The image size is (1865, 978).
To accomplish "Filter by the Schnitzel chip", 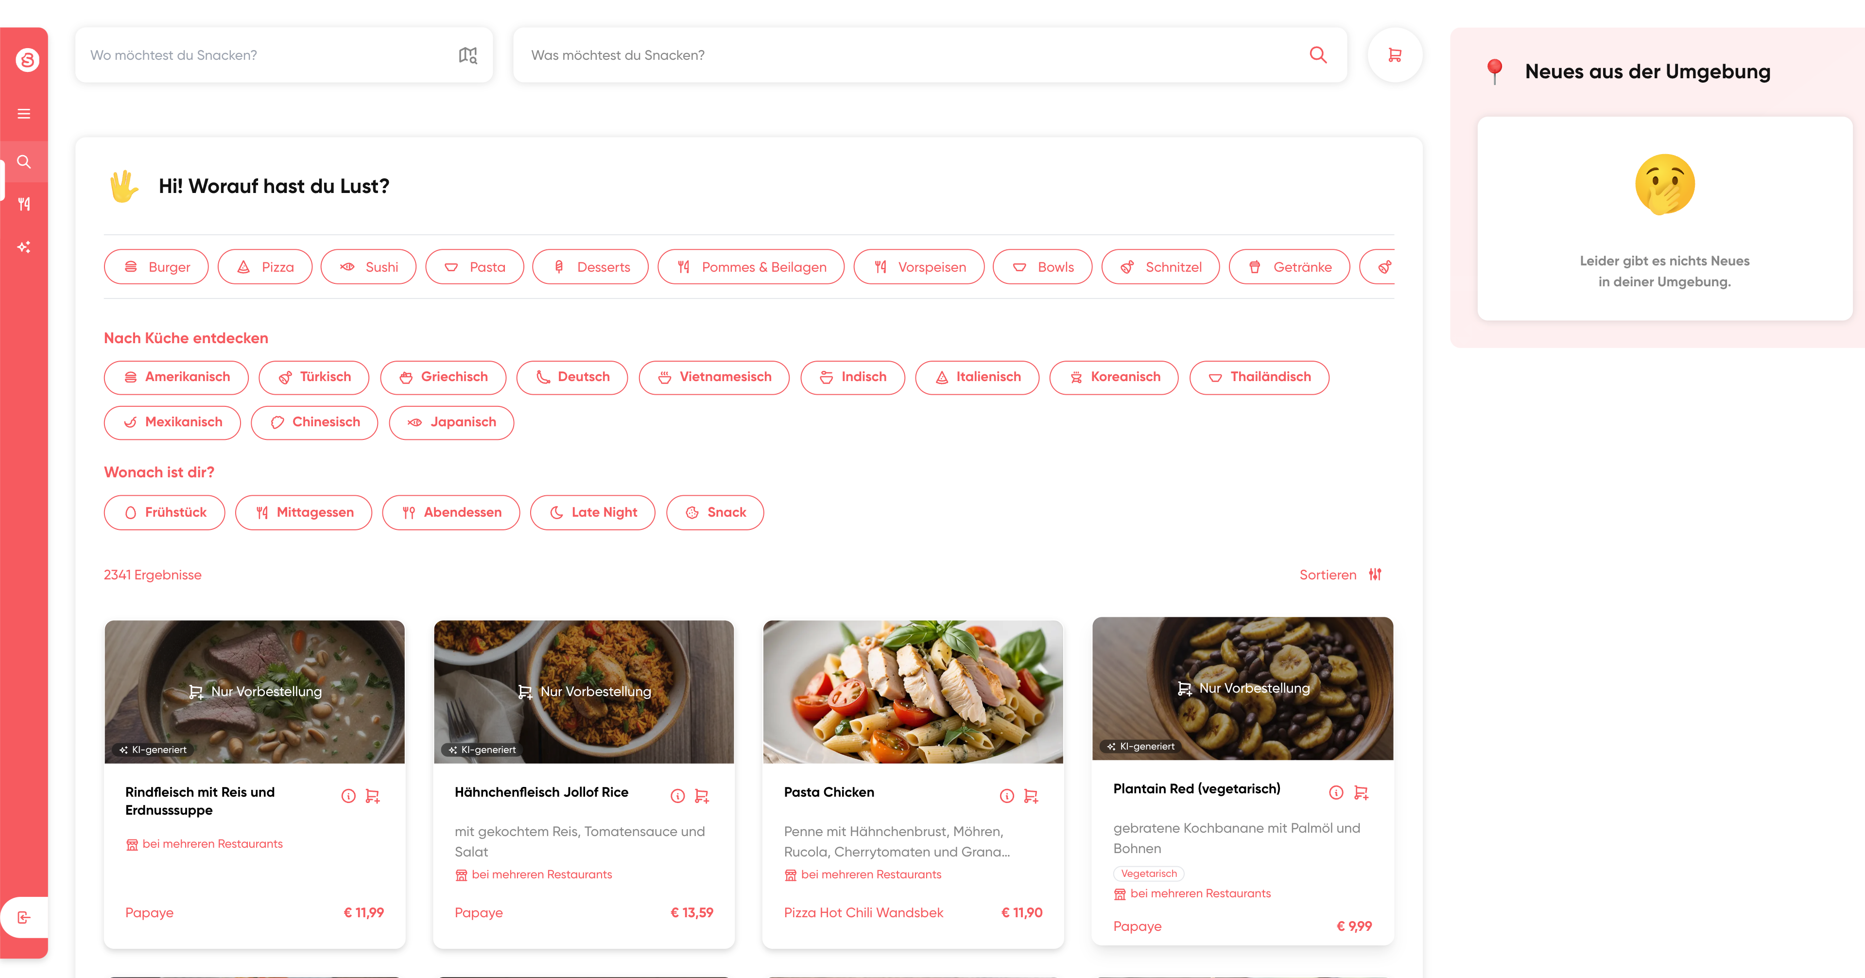I will pos(1160,267).
